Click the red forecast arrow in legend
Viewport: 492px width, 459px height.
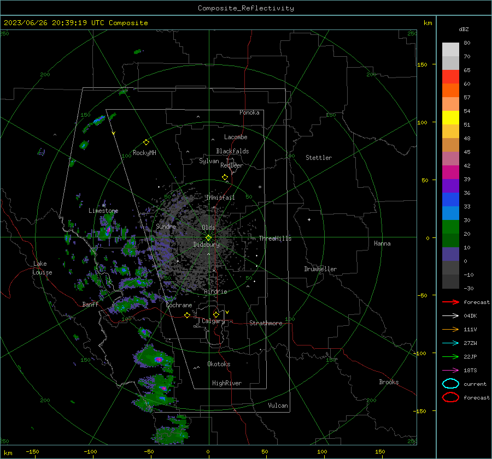(450, 302)
